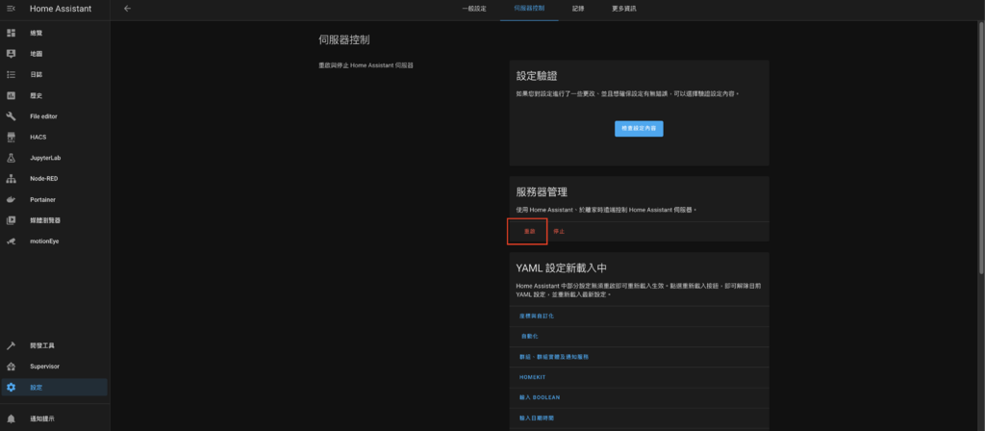This screenshot has height=431, width=985.
Task: Click the 服務器管理 card heading
Action: (x=542, y=191)
